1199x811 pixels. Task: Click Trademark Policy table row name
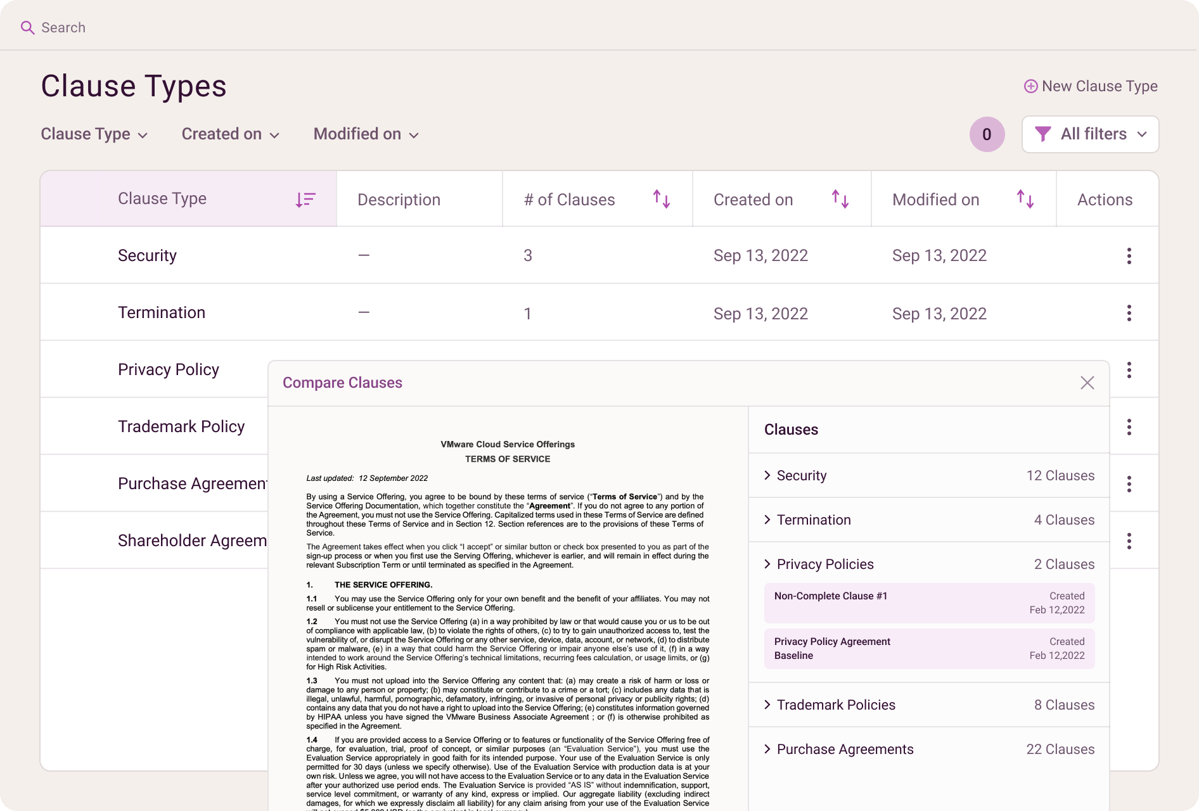pos(181,426)
